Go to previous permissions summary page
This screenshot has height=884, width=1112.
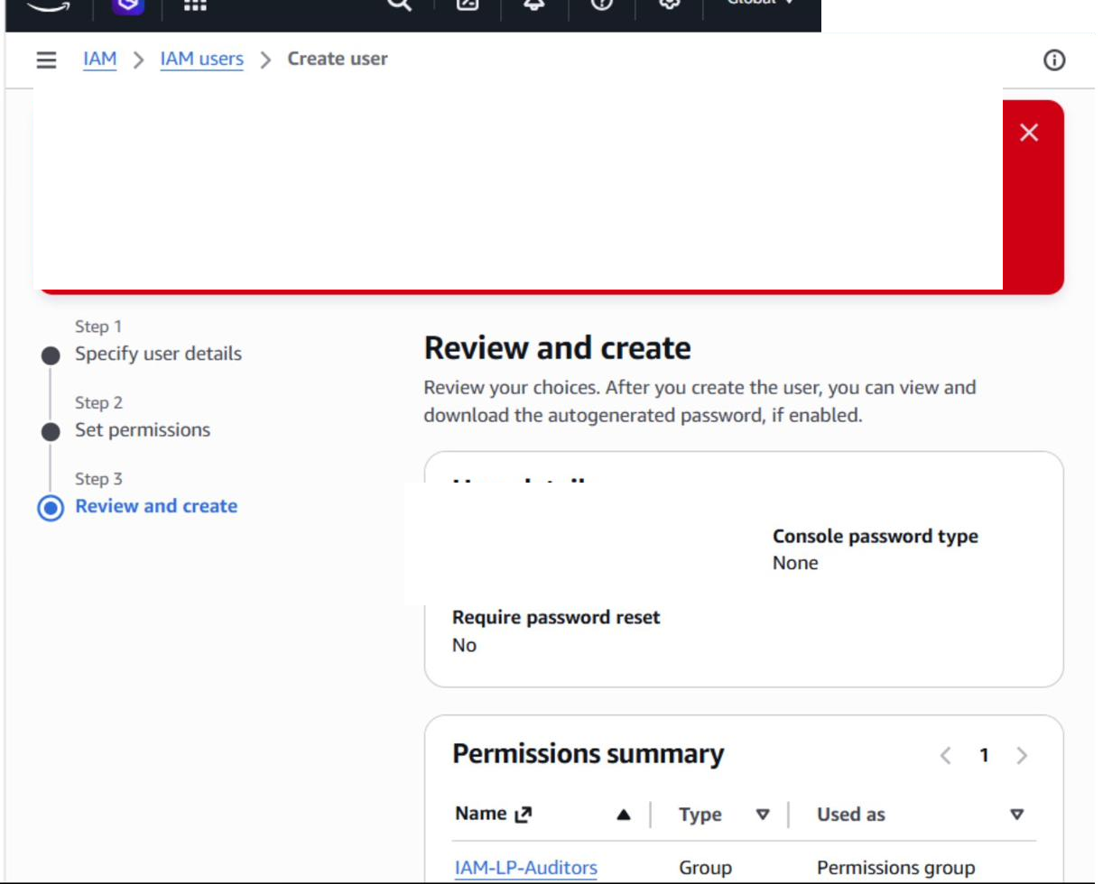pos(946,755)
